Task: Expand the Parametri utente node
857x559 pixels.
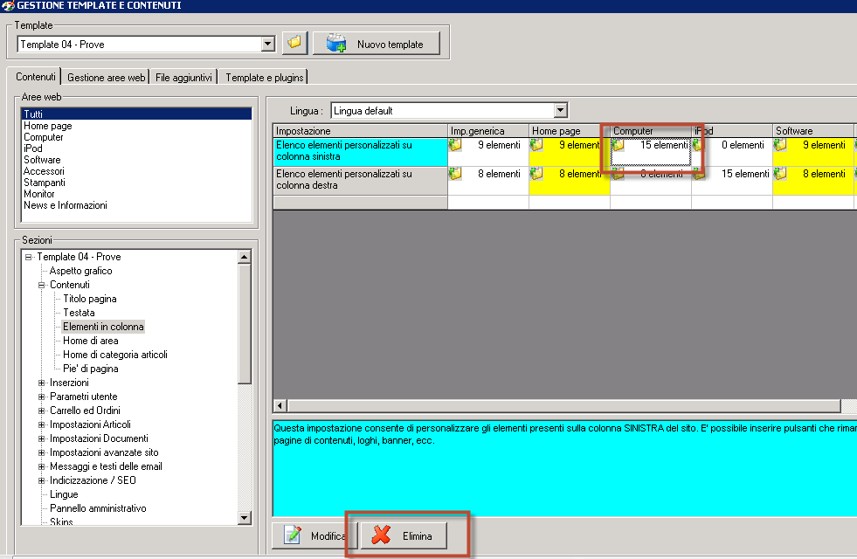Action: (42, 397)
